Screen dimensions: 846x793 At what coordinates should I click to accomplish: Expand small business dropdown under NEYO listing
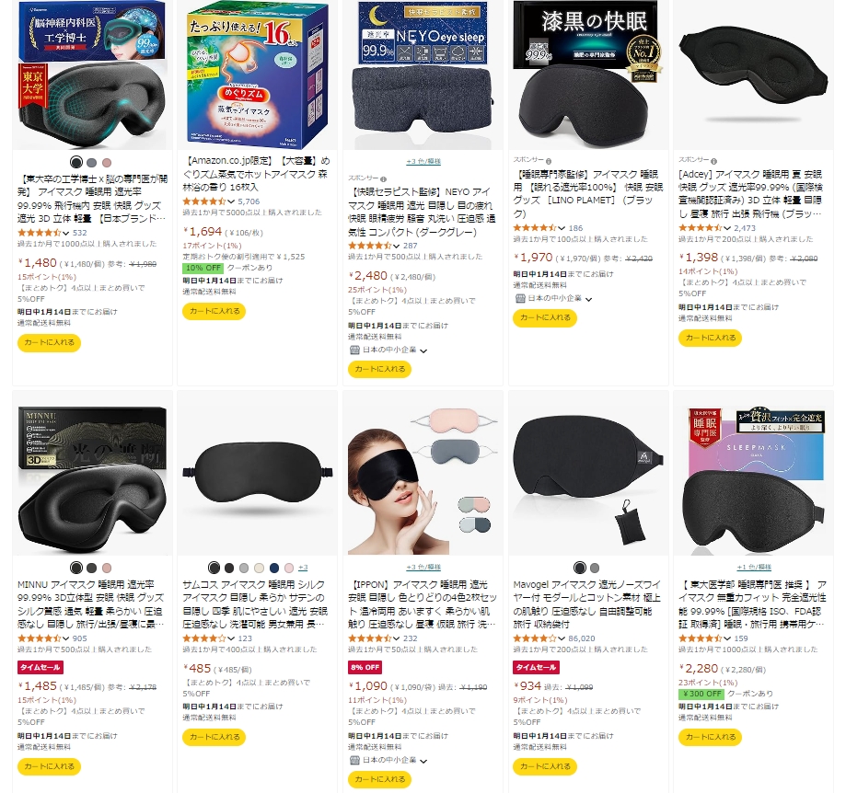click(x=423, y=351)
